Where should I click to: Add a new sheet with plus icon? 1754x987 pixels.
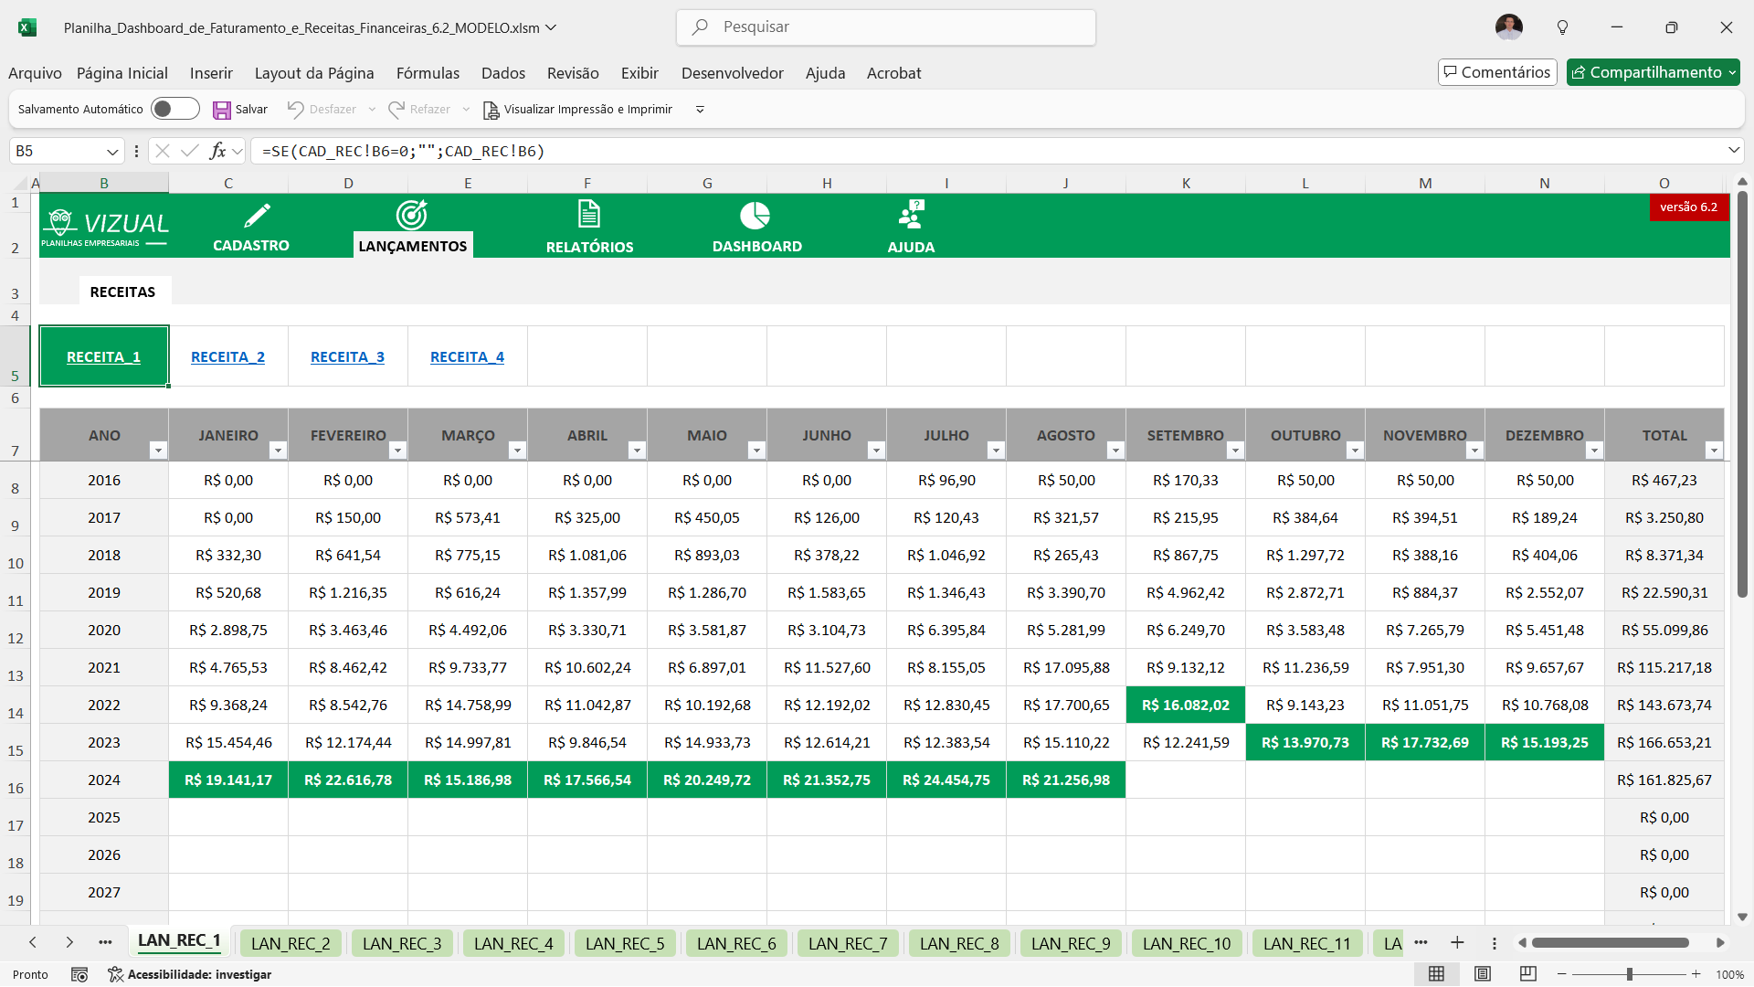(x=1457, y=942)
